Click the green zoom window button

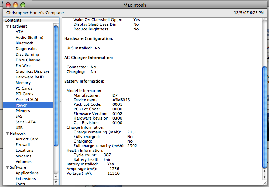pyautogui.click(x=23, y=5)
